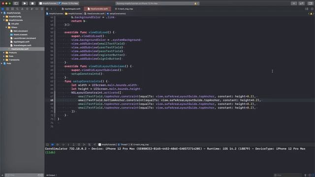Open the Library with the plus button
Viewport: 315px width, 177px height.
coord(294,3)
